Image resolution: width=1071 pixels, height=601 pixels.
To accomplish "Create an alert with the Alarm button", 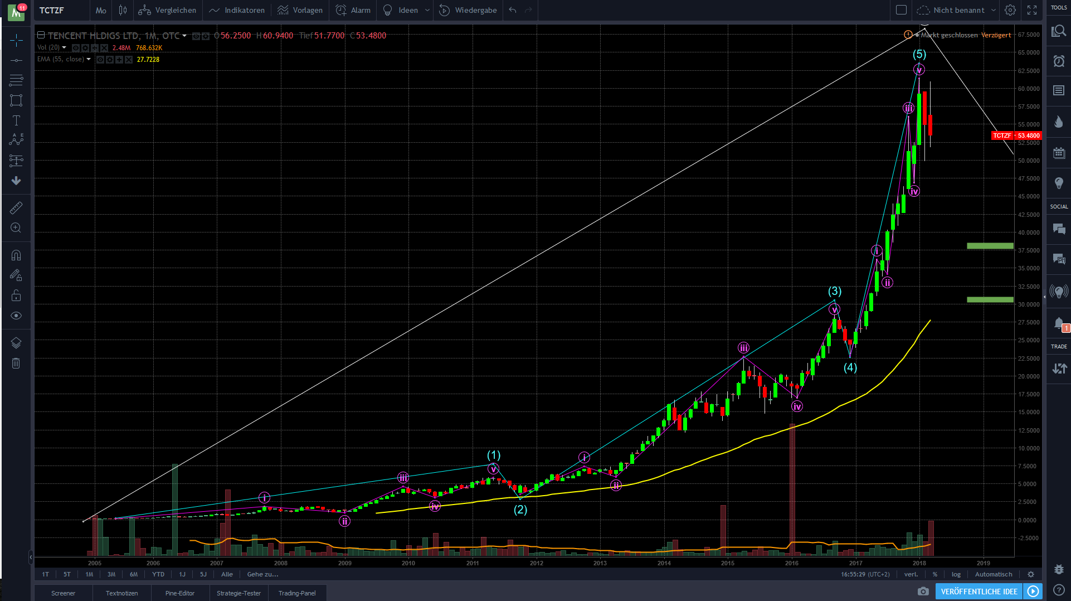I will pos(353,10).
